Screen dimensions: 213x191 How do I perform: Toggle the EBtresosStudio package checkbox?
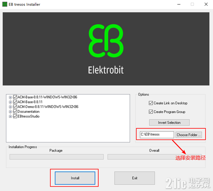(15, 116)
